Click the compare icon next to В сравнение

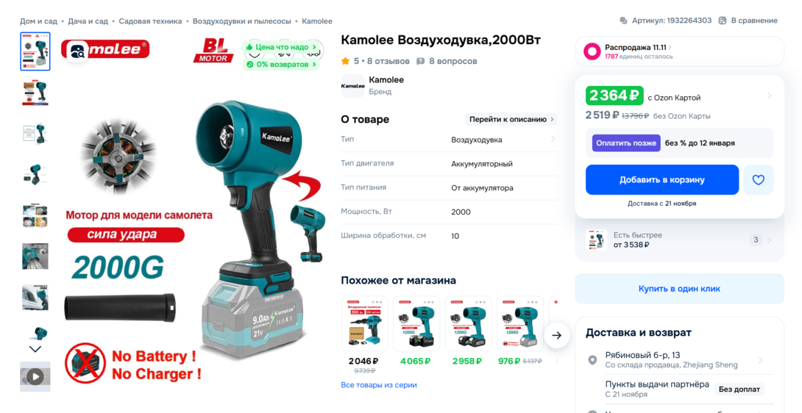723,21
